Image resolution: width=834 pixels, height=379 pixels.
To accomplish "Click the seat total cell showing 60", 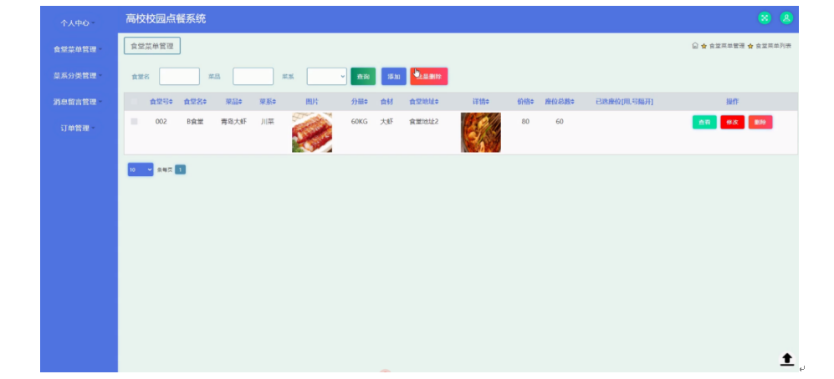I will click(x=560, y=122).
